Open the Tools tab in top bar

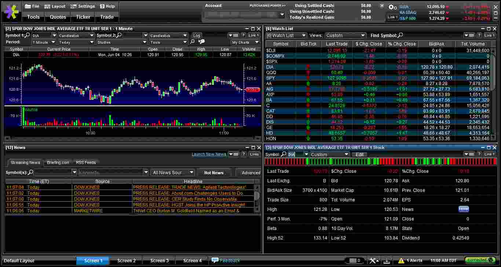click(33, 17)
